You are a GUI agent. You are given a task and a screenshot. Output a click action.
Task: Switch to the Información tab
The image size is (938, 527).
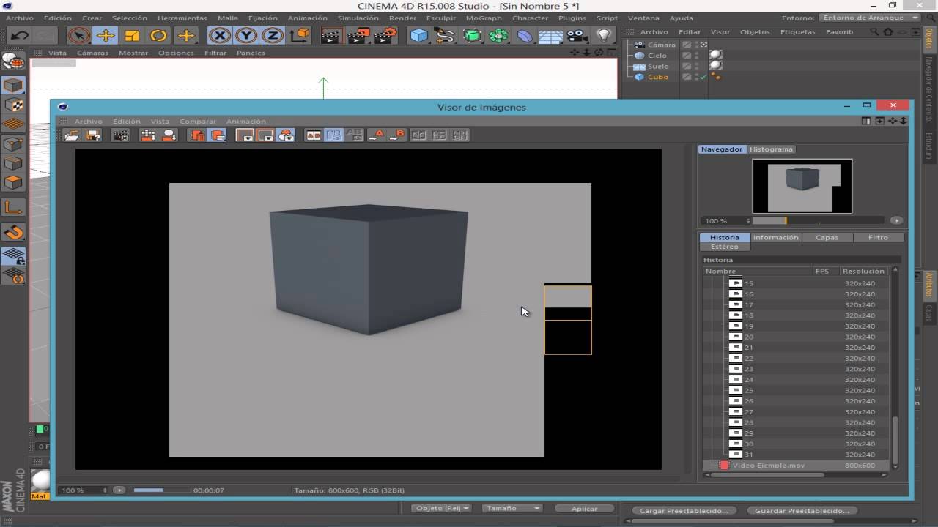click(775, 237)
